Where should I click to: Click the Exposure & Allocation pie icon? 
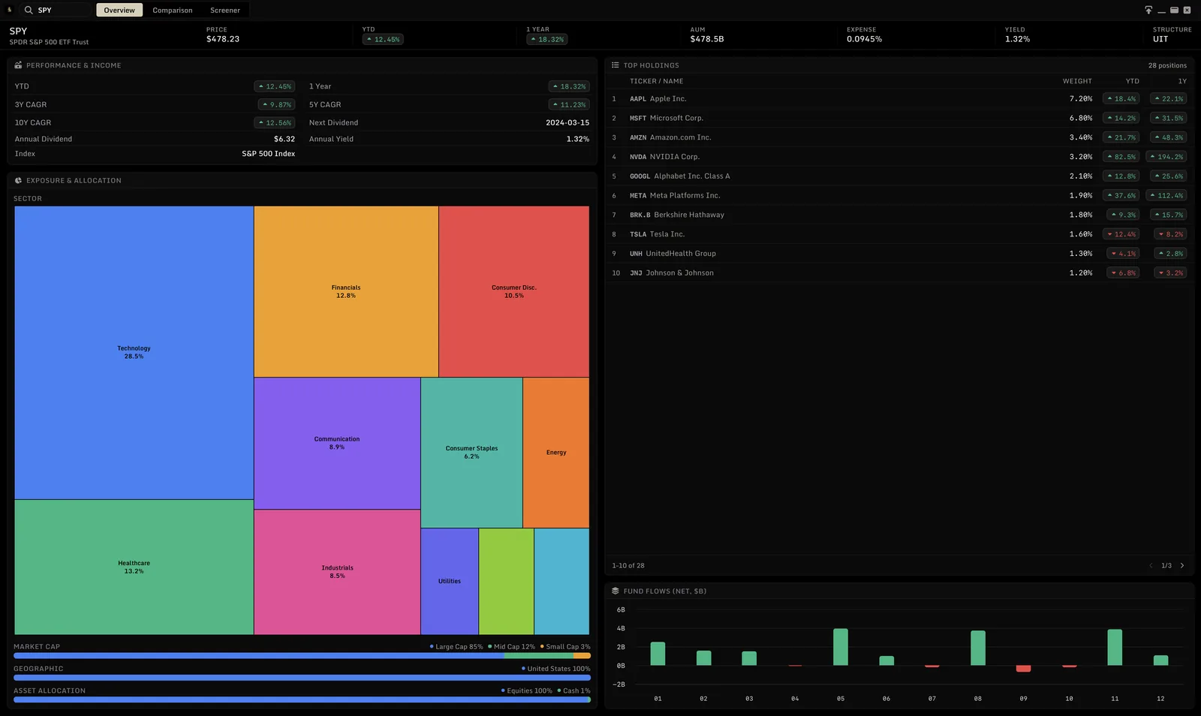(18, 180)
